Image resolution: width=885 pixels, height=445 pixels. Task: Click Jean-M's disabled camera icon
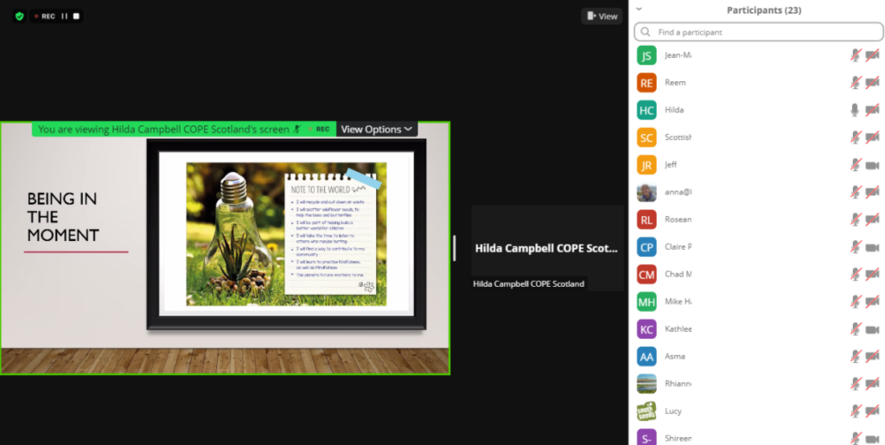tap(872, 55)
